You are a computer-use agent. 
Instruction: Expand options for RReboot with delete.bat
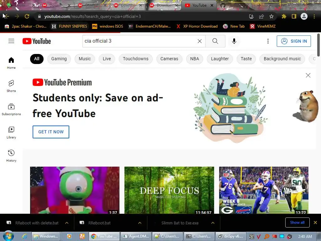(67, 223)
